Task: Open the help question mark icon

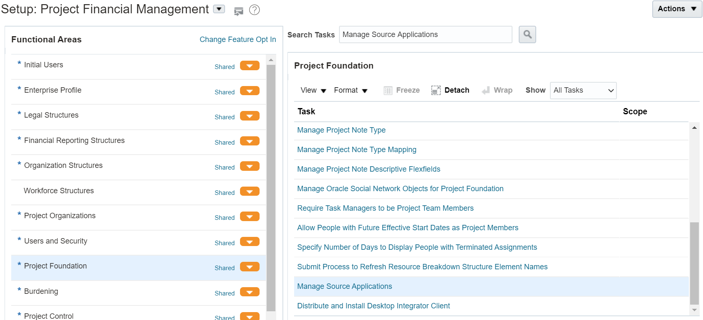Action: (x=254, y=10)
